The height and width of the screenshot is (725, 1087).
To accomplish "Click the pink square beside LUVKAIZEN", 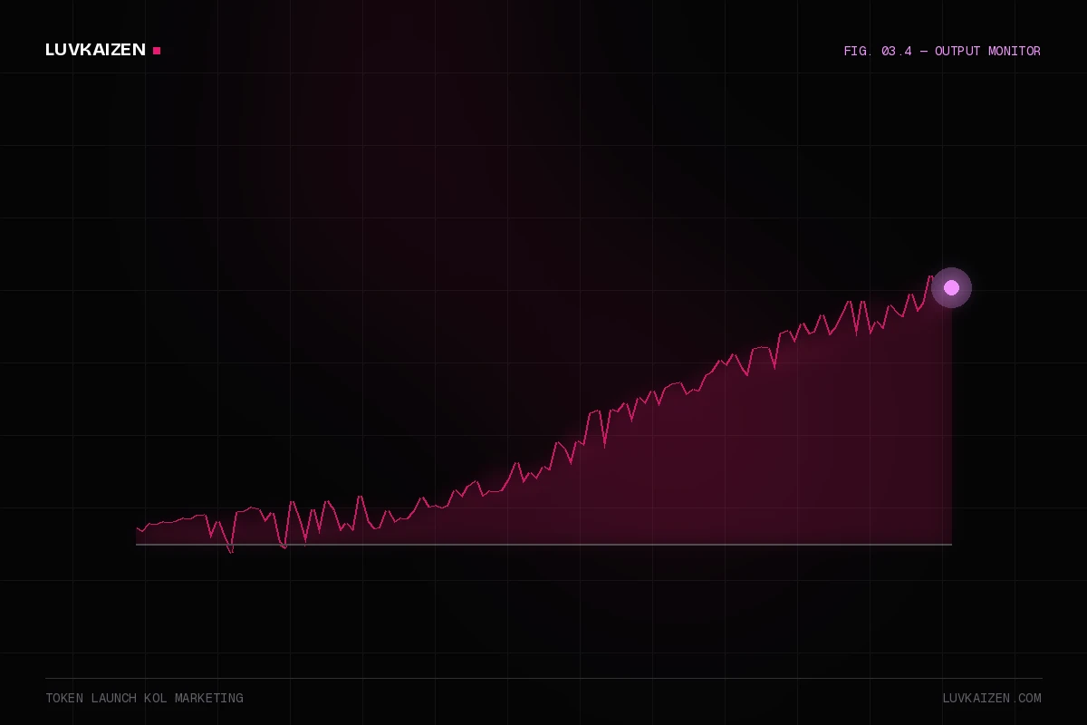I will point(157,51).
